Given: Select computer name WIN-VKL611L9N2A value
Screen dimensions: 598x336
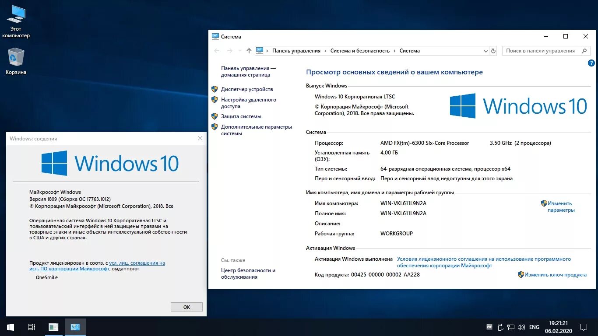Looking at the screenshot, I should 403,203.
